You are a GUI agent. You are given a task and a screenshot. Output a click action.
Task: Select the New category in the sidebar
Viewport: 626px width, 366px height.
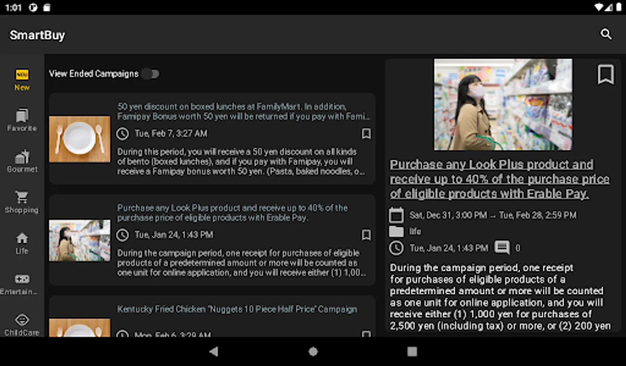tap(22, 80)
